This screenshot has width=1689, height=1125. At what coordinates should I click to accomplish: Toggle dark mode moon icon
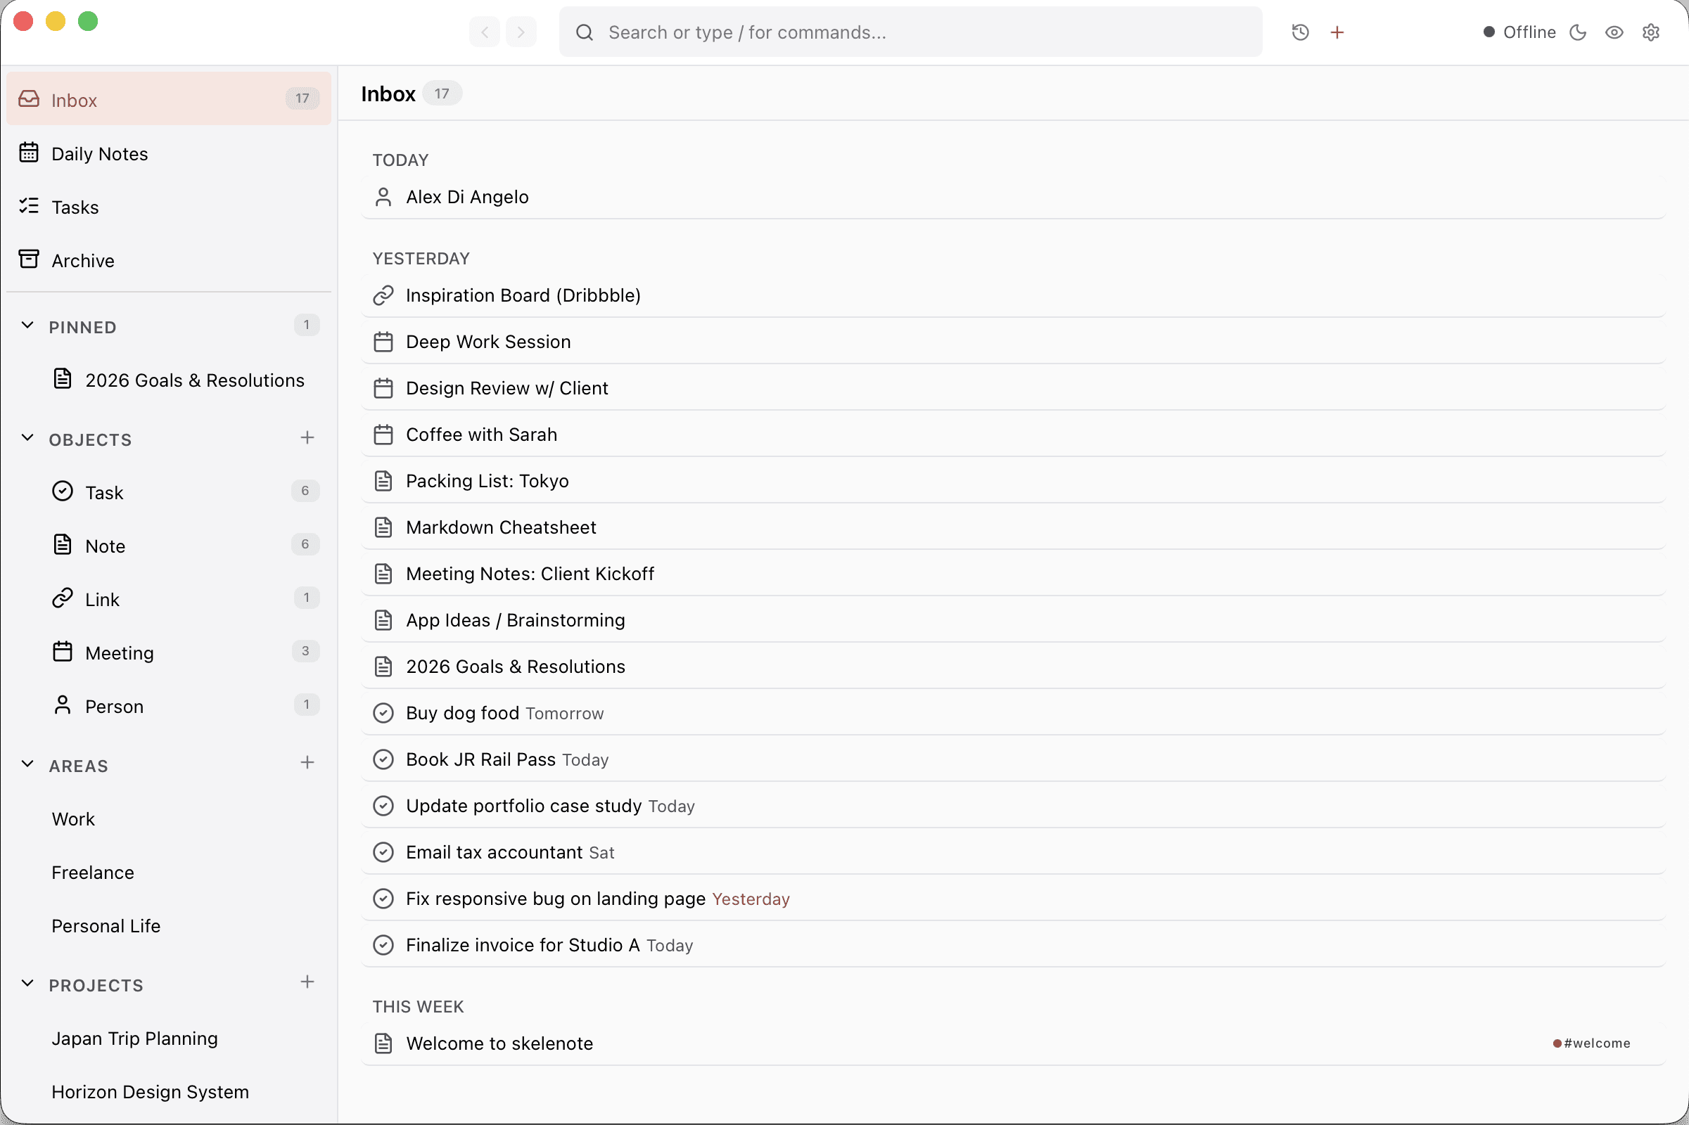coord(1577,32)
